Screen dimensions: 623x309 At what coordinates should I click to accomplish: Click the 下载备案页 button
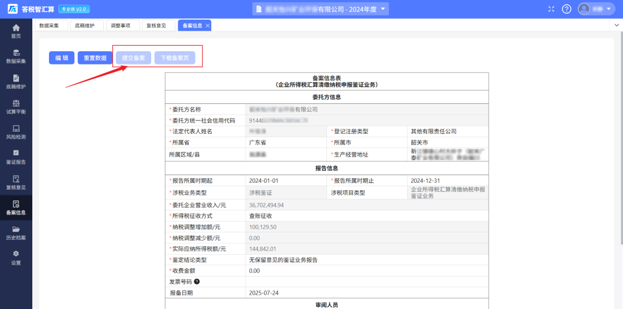point(175,58)
